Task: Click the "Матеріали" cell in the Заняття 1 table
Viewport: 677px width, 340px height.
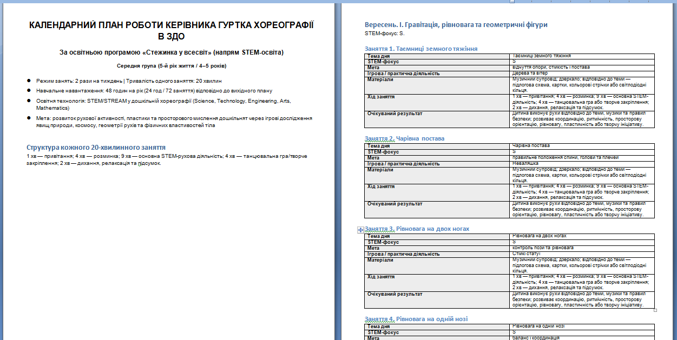Action: pyautogui.click(x=438, y=85)
